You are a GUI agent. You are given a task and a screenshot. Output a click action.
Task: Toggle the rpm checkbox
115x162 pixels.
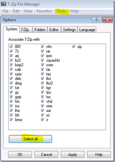point(42,56)
